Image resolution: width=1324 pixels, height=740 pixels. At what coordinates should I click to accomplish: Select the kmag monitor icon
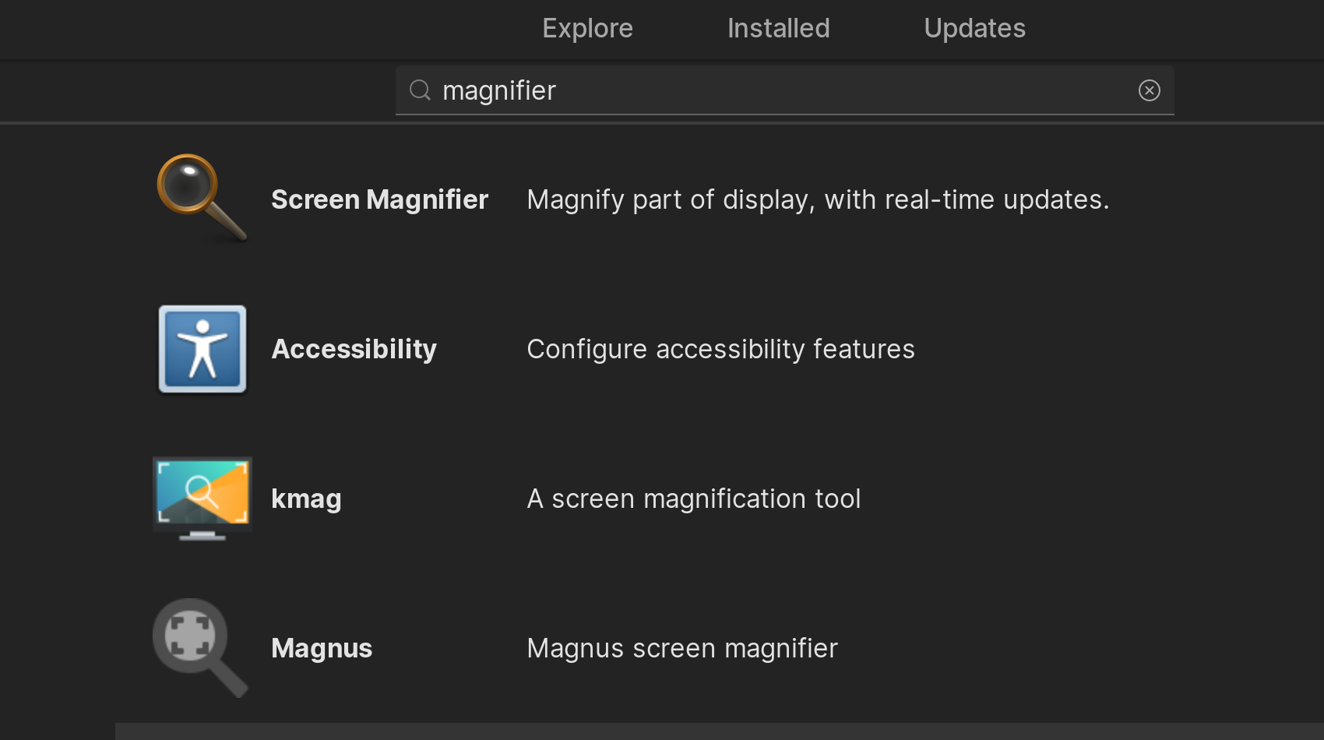(x=202, y=499)
